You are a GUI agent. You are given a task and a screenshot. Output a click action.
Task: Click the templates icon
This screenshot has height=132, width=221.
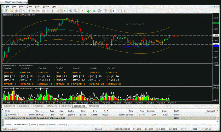105,11
